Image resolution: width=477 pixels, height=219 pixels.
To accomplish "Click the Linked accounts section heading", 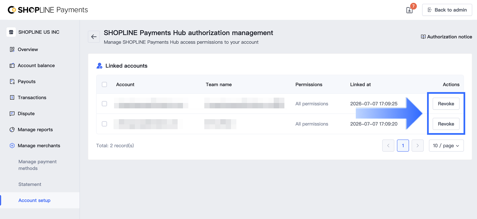I will pos(126,66).
